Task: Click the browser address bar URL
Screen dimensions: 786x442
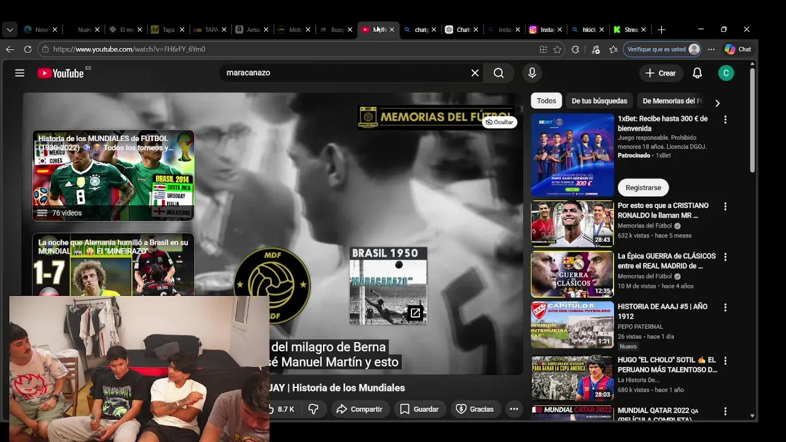Action: click(130, 49)
